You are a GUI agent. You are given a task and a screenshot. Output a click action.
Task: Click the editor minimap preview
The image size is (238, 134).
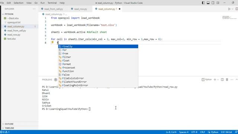(x=229, y=17)
